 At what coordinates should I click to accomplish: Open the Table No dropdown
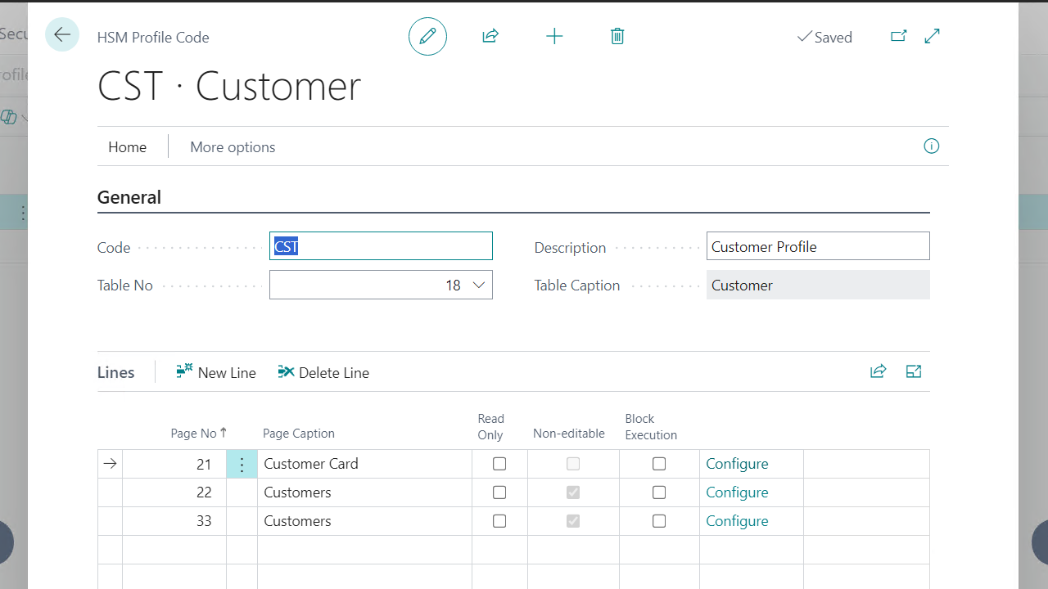pyautogui.click(x=479, y=286)
